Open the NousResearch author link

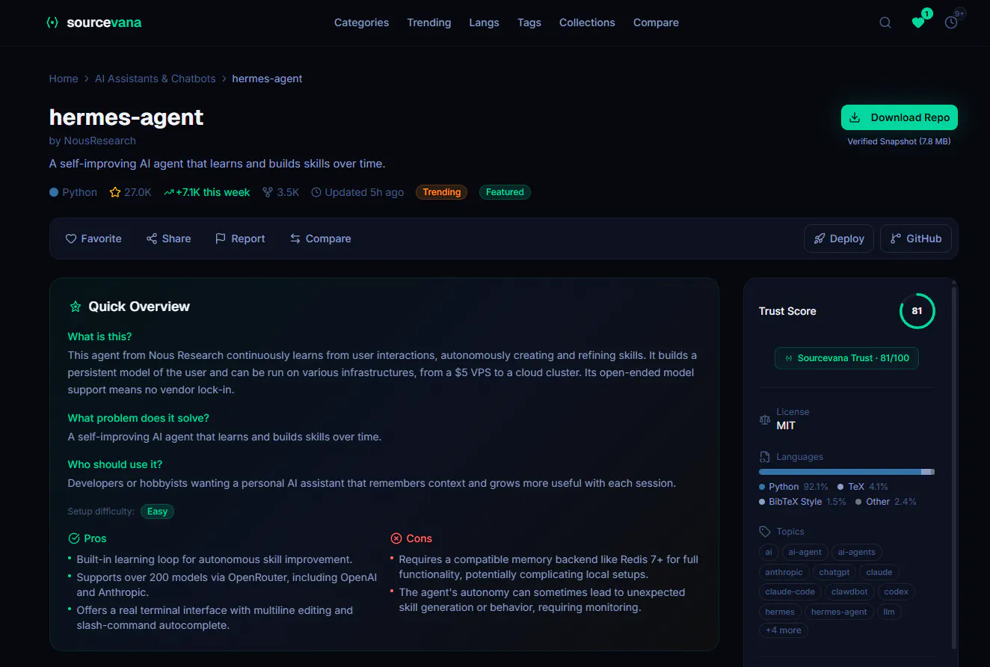[x=100, y=141]
